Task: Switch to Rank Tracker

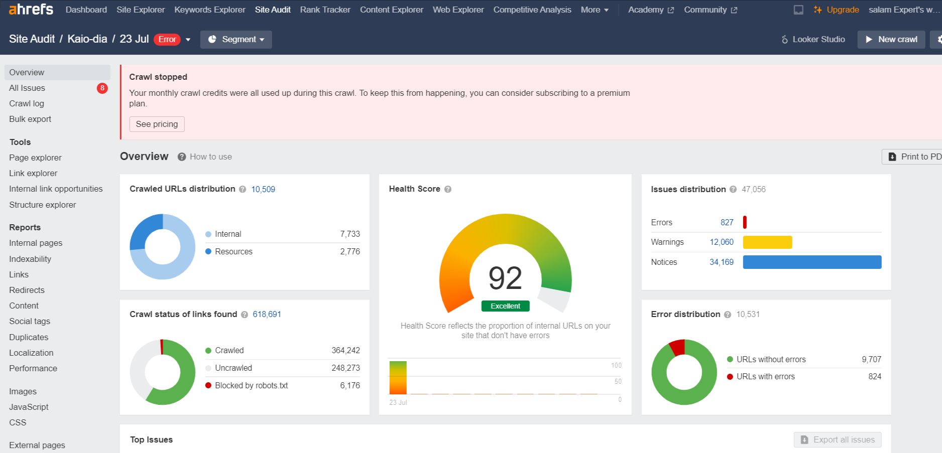Action: pos(325,10)
